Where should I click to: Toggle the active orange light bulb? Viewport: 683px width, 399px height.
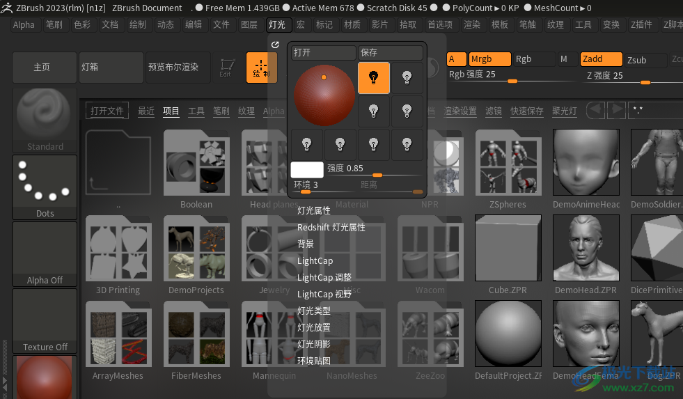(373, 77)
